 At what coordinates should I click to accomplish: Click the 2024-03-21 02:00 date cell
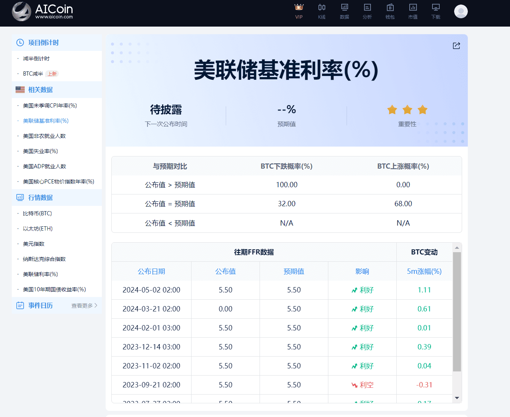(151, 309)
